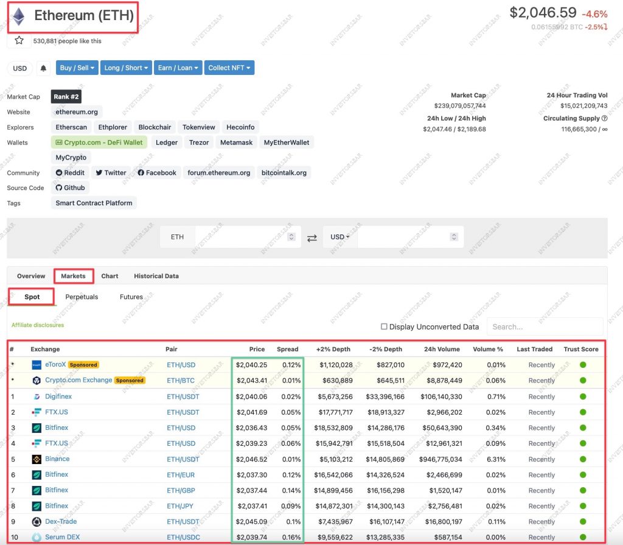Click the Serum DEX exchange logo
623x545 pixels.
37,537
